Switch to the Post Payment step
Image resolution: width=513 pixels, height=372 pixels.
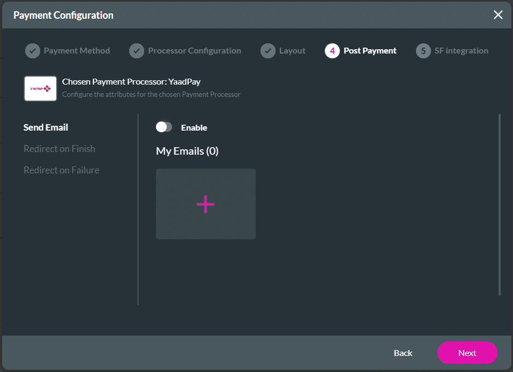370,50
